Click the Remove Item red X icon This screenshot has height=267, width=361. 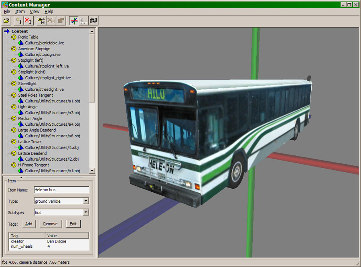[28, 20]
